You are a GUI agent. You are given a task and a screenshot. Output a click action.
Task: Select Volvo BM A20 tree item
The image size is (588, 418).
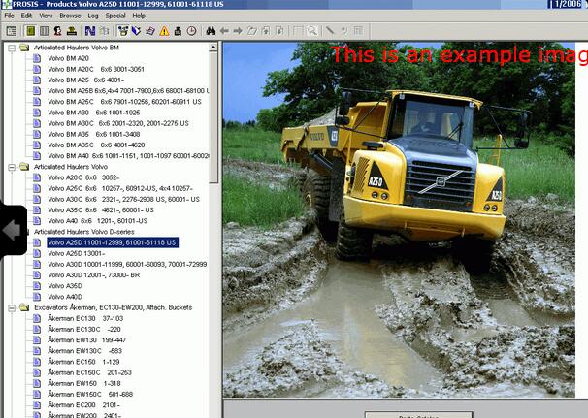pyautogui.click(x=68, y=58)
